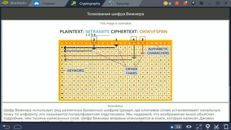Click the 'This image is zoomable' caption

115,23
